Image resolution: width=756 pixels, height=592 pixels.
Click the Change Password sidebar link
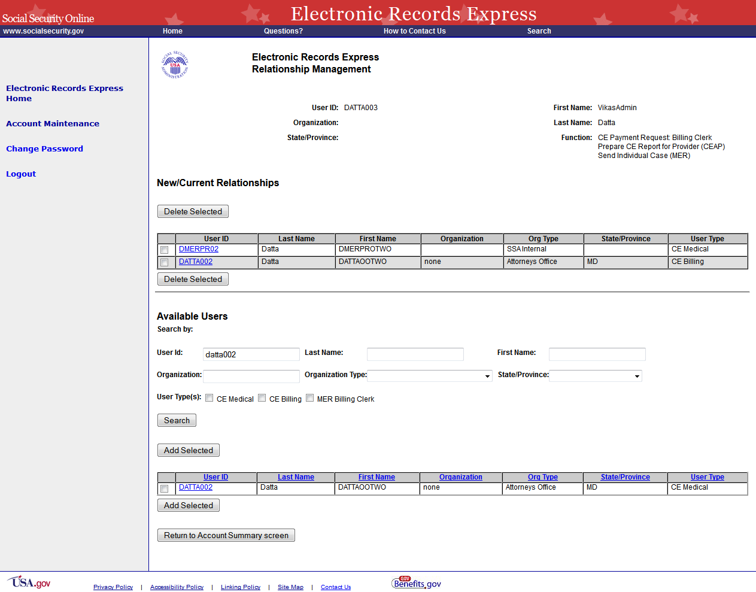click(44, 148)
